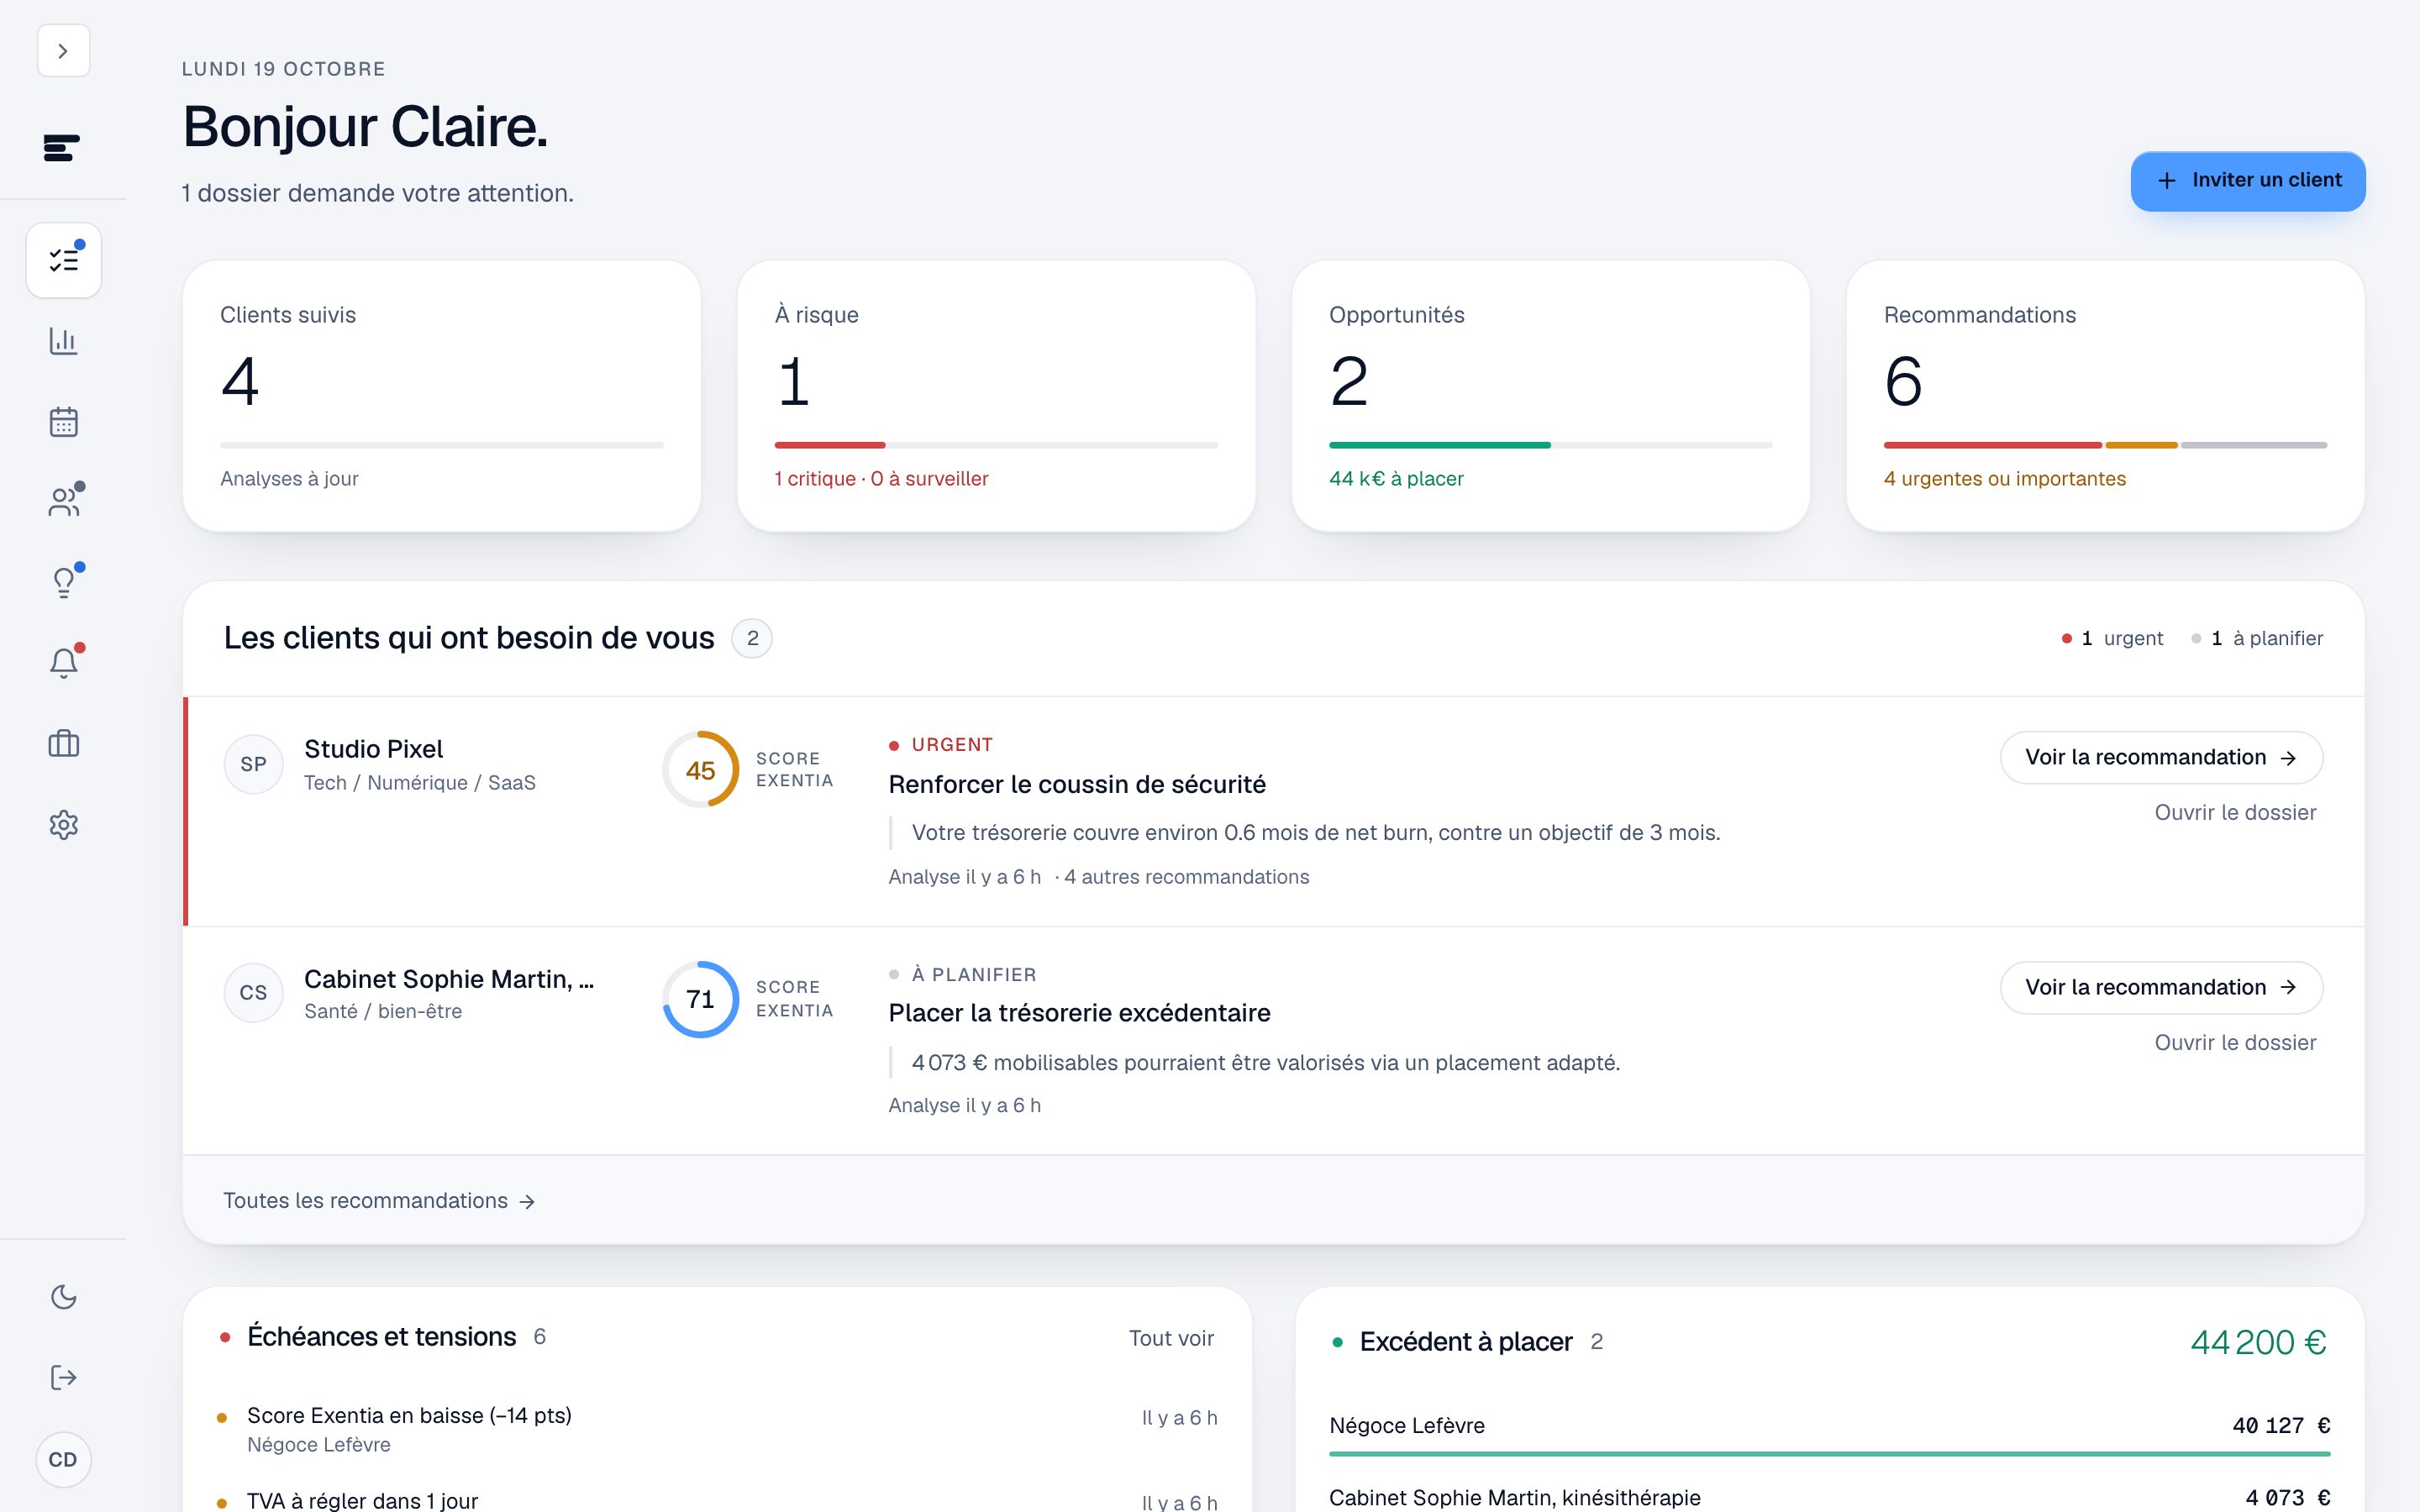Open the TVA à régler dans 1 jour row
Image resolution: width=2420 pixels, height=1512 pixels.
717,1501
